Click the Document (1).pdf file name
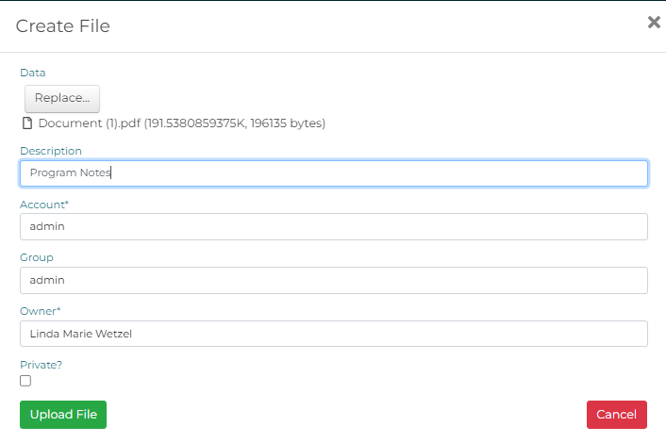 (90, 123)
